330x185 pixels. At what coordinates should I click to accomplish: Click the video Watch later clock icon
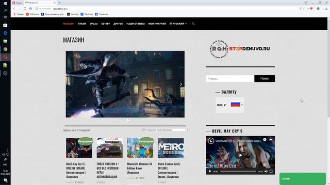(x=265, y=140)
